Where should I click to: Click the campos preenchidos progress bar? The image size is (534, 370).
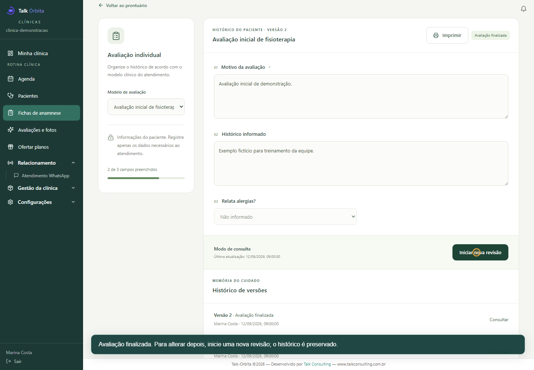coord(146,178)
